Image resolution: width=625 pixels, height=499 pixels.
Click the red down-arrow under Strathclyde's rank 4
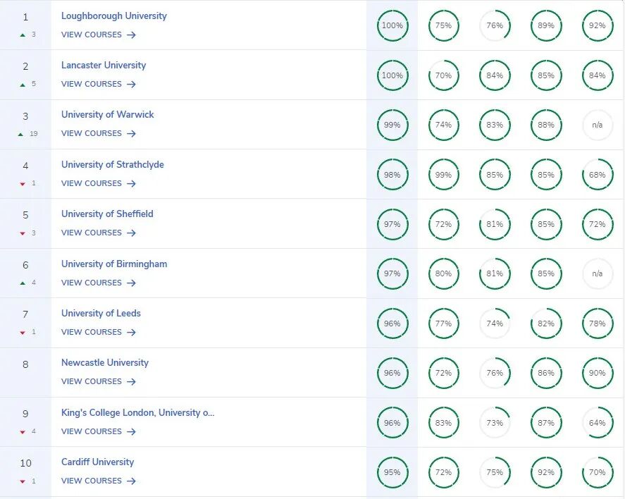pos(23,184)
